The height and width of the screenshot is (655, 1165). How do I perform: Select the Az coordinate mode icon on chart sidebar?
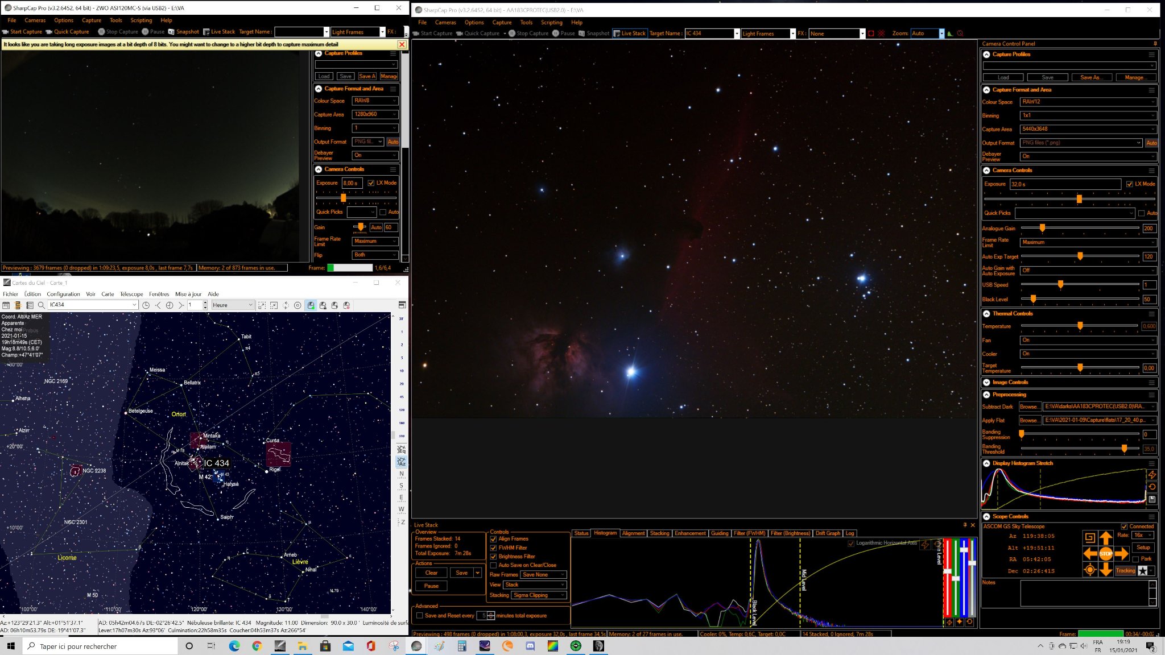point(402,462)
